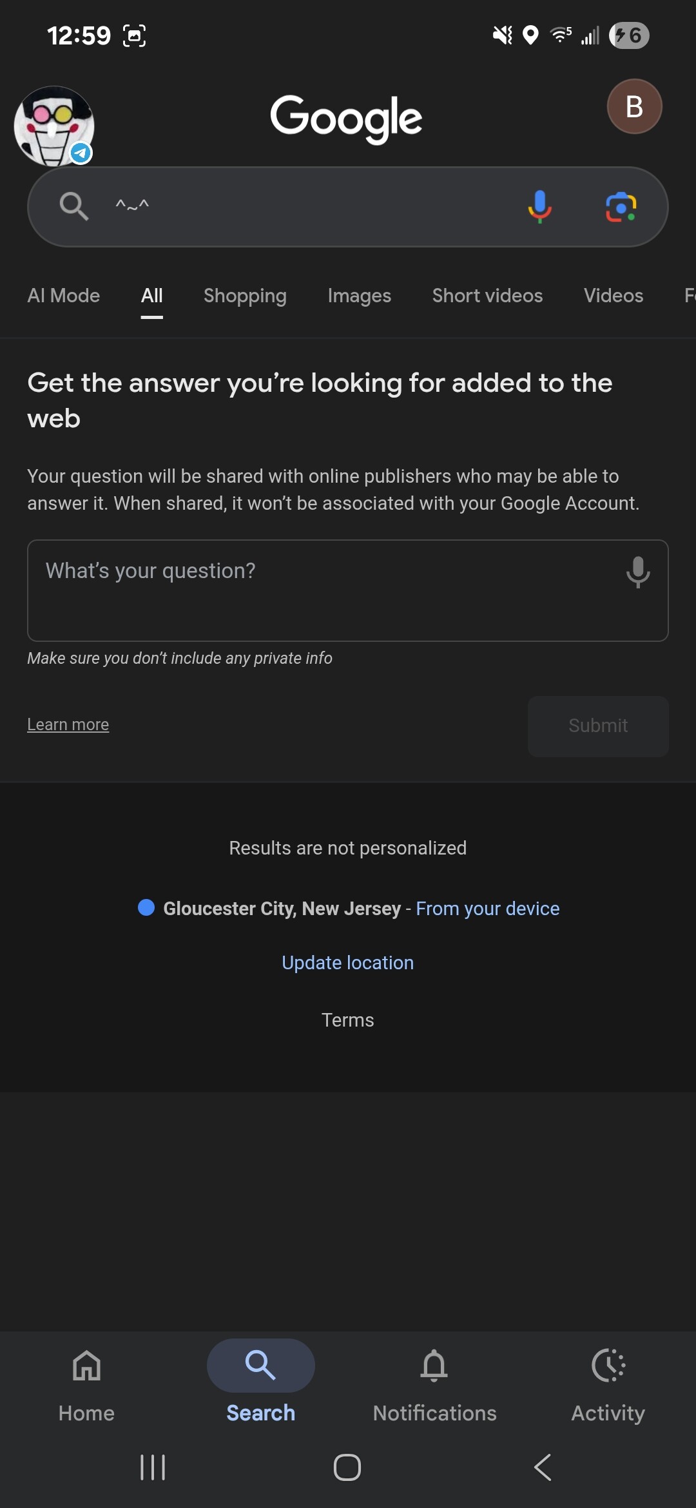This screenshot has height=1508, width=696.
Task: Tap the magnifier icon in search bar
Action: [x=73, y=207]
